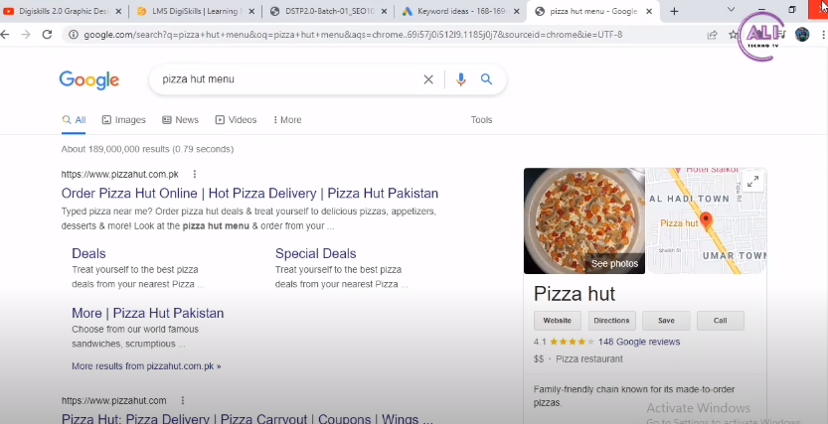Close the Digiskills 2.0 Graphic Design tab
Image resolution: width=828 pixels, height=424 pixels.
[118, 11]
